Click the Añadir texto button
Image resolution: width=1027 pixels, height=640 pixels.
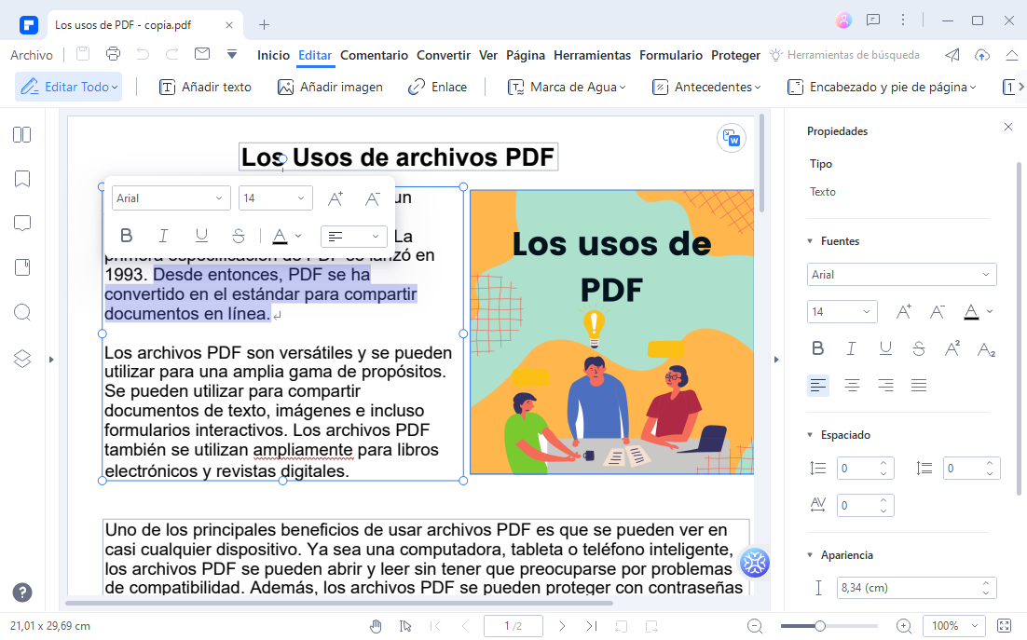coord(205,87)
